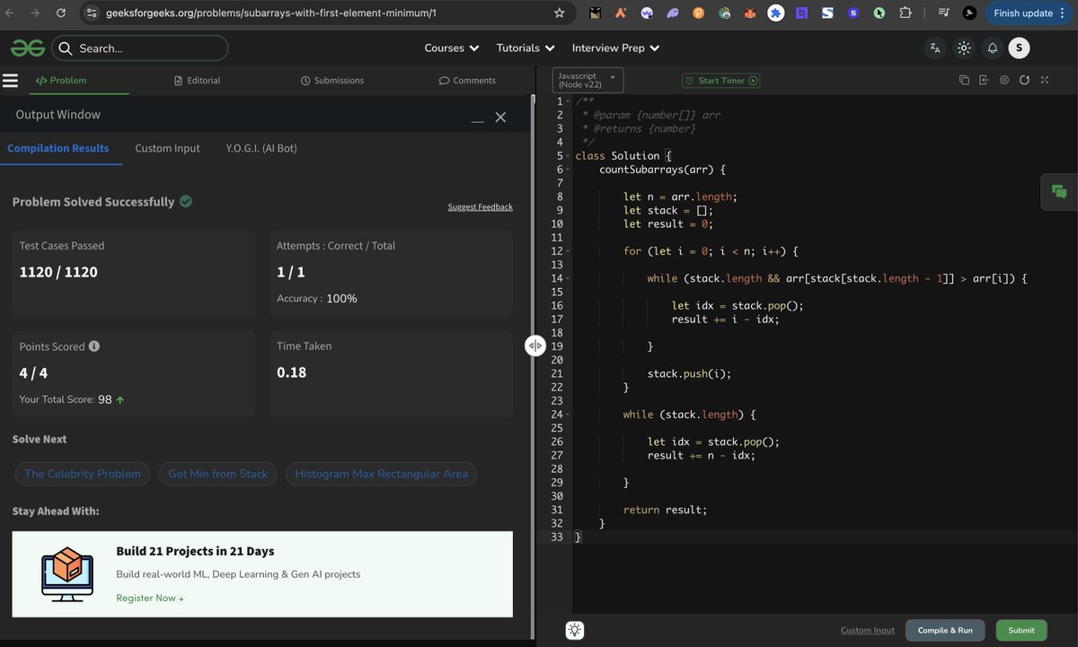The image size is (1078, 647).
Task: Reset code with the circular arrow icon
Action: 1024,80
